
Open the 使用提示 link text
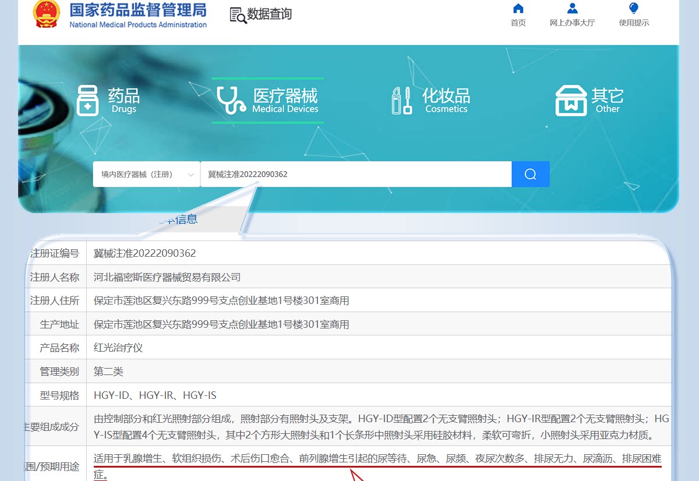point(634,23)
